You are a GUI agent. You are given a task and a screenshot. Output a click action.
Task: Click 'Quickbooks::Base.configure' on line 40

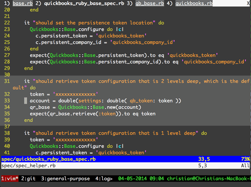[67, 146]
